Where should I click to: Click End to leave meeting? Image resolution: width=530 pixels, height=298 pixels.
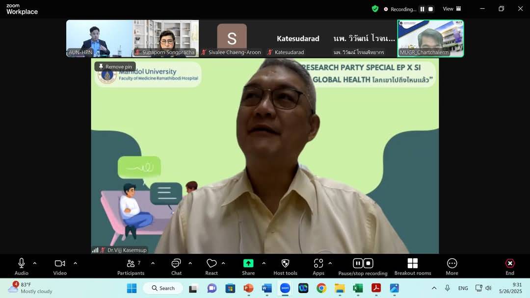[510, 264]
